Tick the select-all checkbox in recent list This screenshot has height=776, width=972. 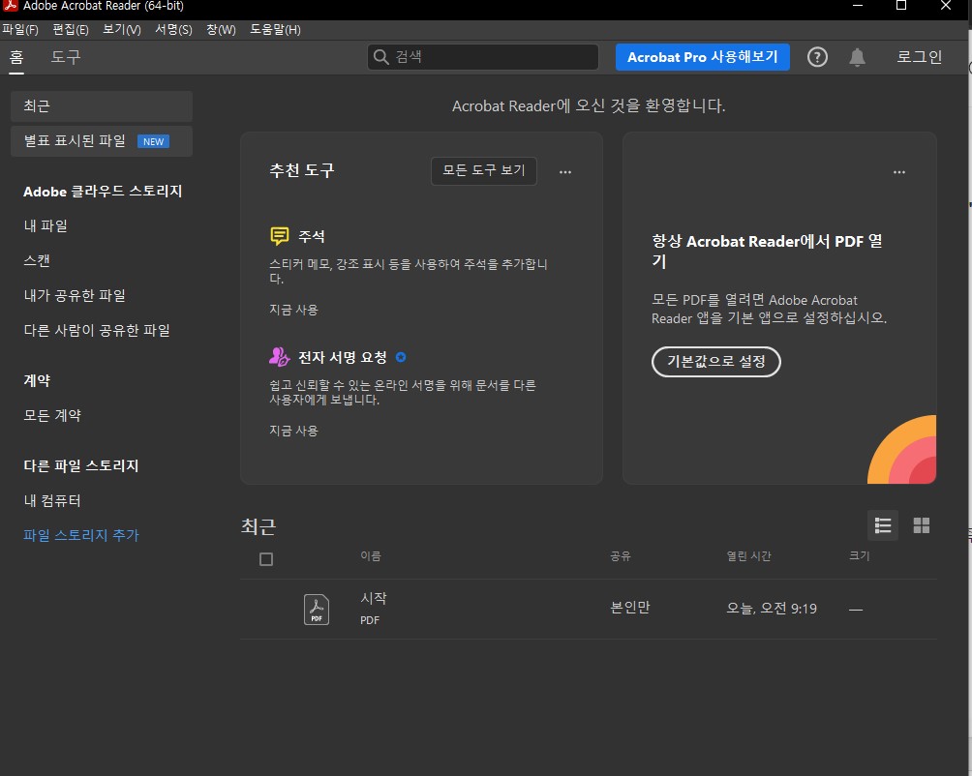tap(266, 559)
